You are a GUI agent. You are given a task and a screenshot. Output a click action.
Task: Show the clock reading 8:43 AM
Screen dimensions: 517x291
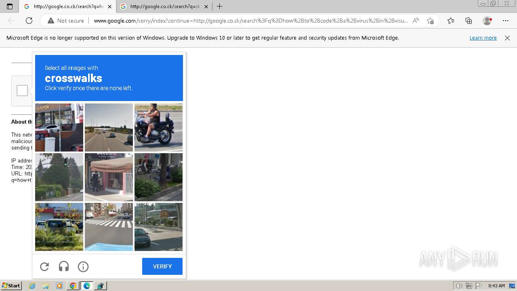tap(496, 286)
